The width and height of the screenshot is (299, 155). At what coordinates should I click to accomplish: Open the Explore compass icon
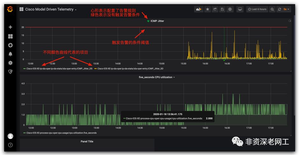click(x=11, y=45)
